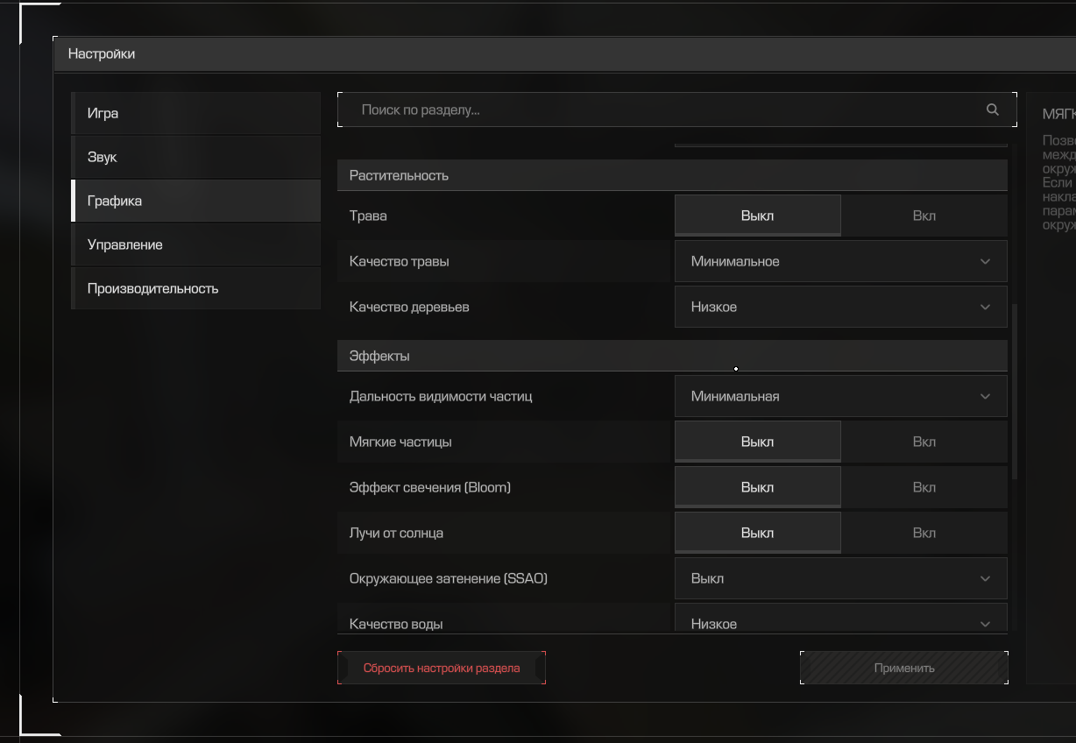1076x743 pixels.
Task: Click the Трава setting label
Action: [368, 216]
